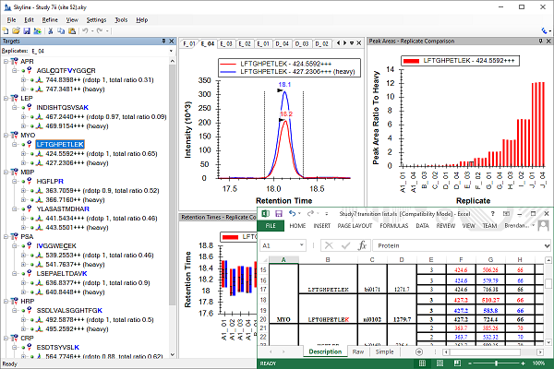Select the INDISHTQSVSAK peptide

pos(63,107)
